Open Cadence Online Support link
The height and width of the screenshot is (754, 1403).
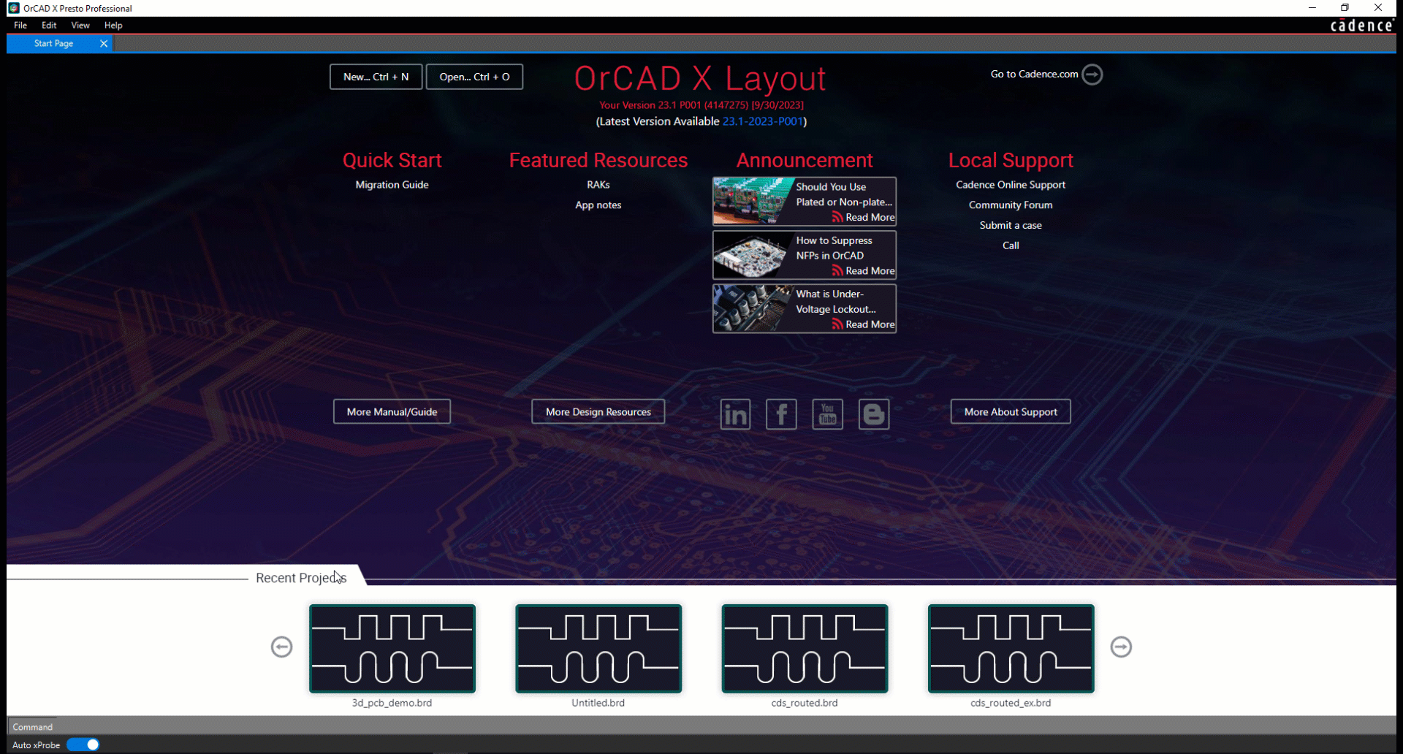[1011, 185]
